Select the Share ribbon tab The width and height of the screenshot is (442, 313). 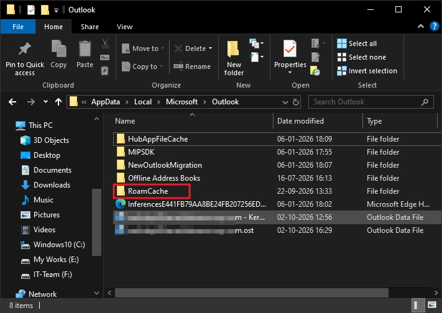pos(90,27)
